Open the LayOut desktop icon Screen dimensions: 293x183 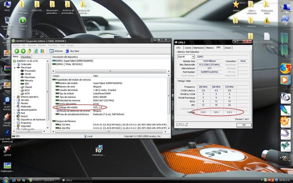click(x=7, y=151)
